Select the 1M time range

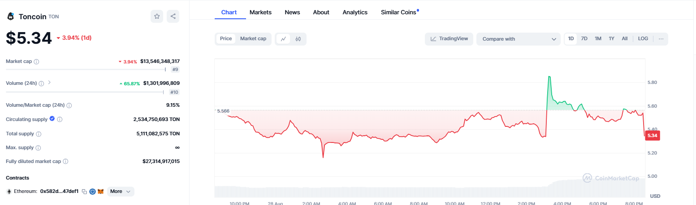coord(598,39)
